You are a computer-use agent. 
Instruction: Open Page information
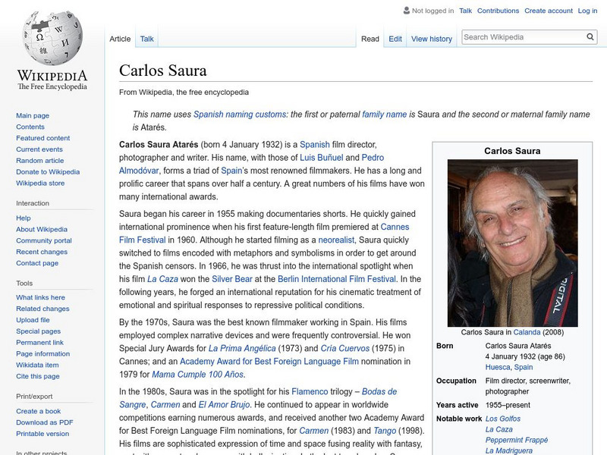43,353
